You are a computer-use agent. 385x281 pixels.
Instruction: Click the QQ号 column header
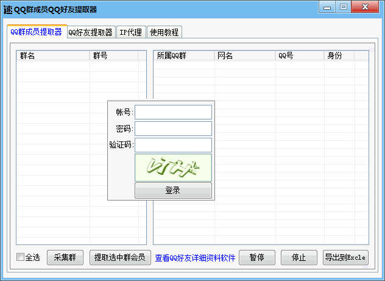(x=300, y=55)
